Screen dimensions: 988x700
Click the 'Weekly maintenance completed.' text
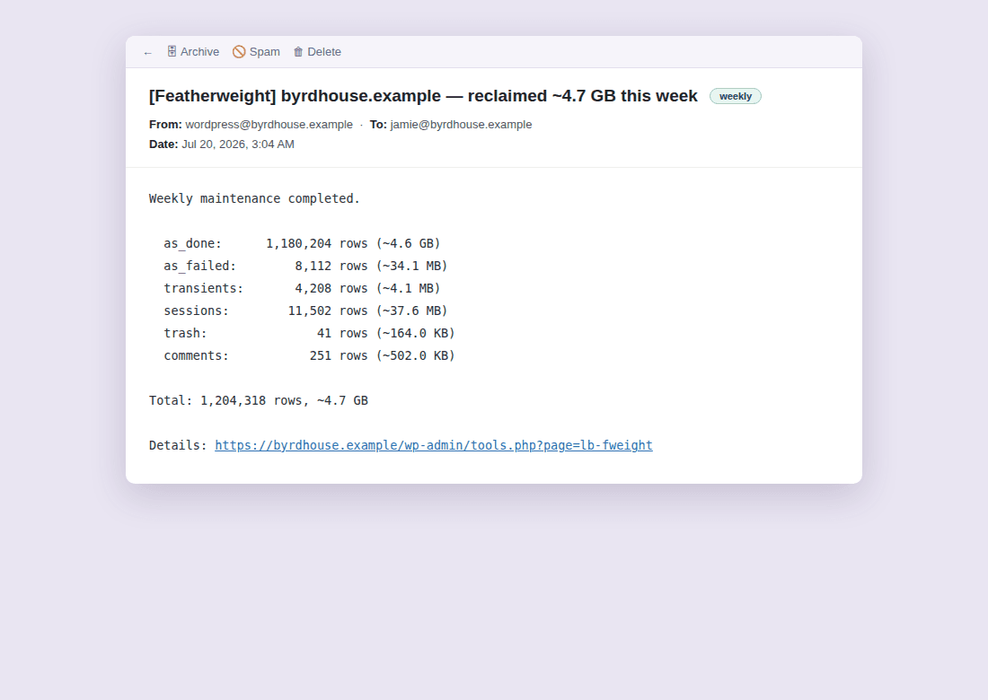[x=254, y=198]
